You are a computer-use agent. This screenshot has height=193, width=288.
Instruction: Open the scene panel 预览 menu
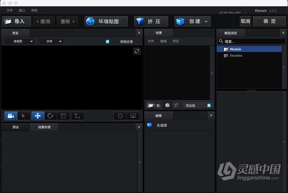[x=176, y=41]
